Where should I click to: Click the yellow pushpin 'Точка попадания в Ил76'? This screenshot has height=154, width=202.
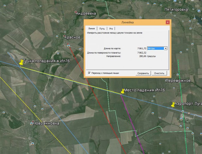[x=21, y=62]
